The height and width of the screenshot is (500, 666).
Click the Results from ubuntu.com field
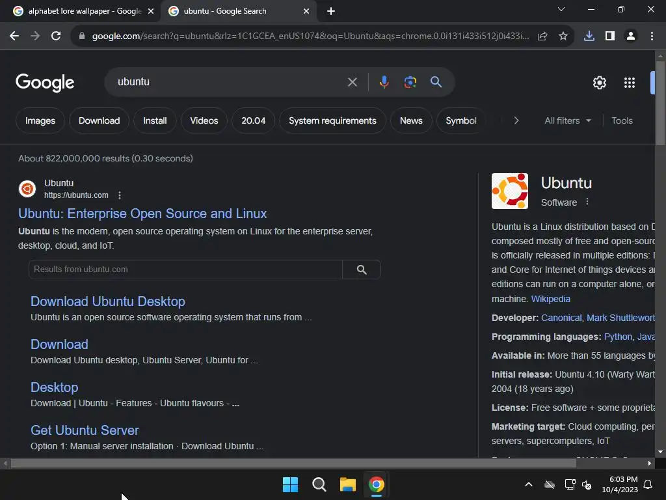(185, 270)
